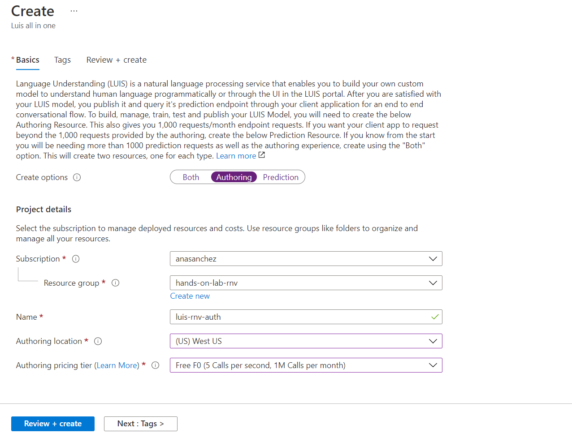Click info icon beside Resource group
This screenshot has height=433, width=572.
pyautogui.click(x=115, y=283)
